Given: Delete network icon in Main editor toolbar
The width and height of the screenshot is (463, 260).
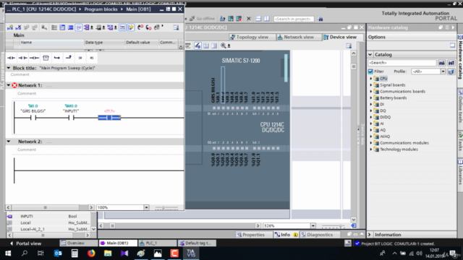Looking at the screenshot, I should [18, 27].
